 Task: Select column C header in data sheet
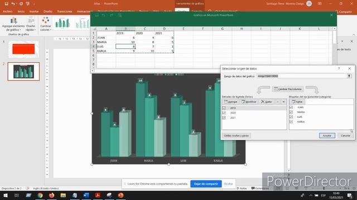click(x=145, y=29)
